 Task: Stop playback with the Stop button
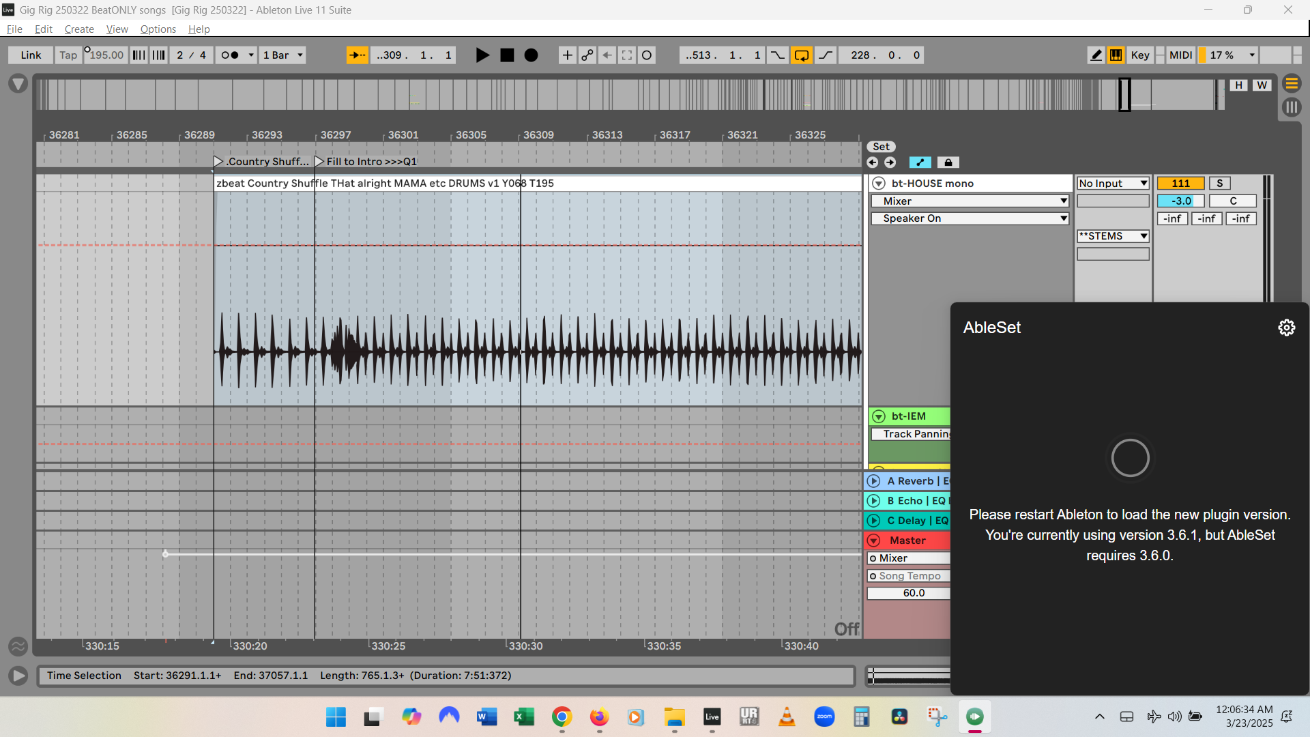point(507,55)
